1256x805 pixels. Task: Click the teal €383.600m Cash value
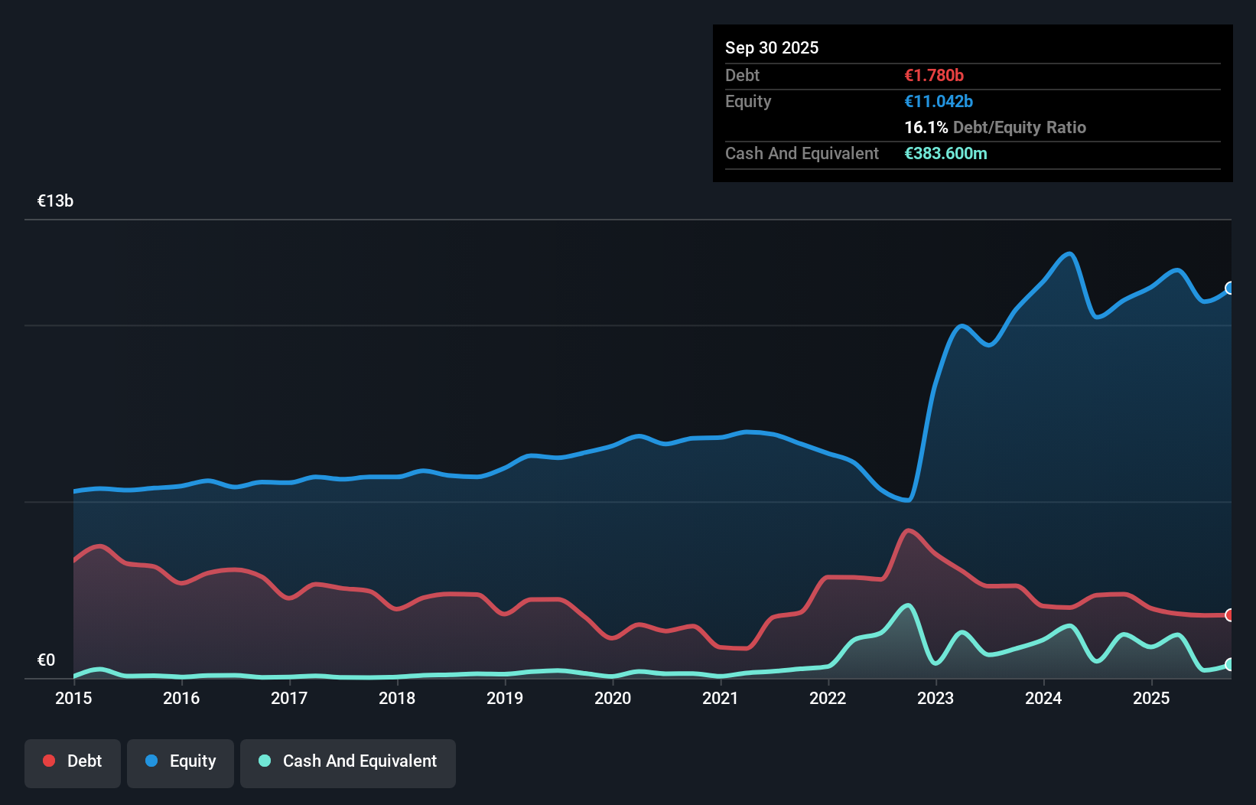(946, 153)
